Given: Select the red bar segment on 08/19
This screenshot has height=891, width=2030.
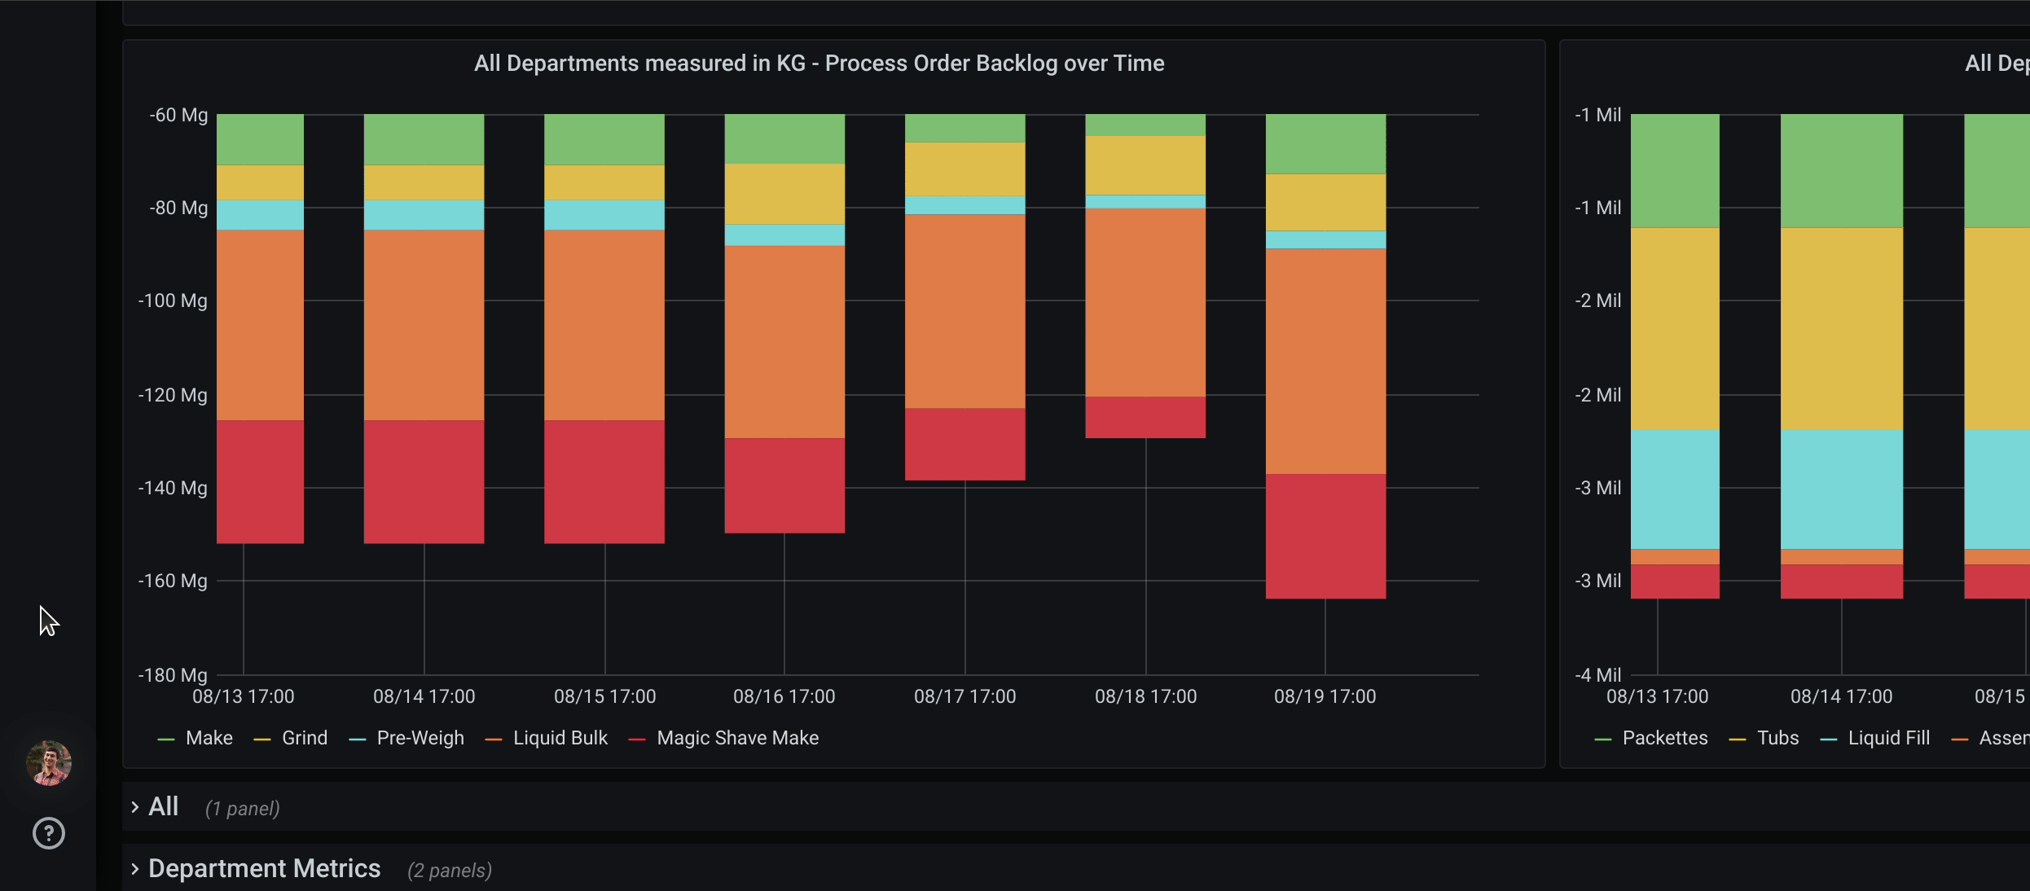Looking at the screenshot, I should [1325, 538].
